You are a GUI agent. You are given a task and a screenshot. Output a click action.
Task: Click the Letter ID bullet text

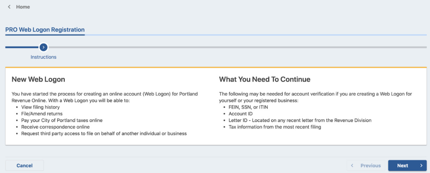pyautogui.click(x=300, y=120)
